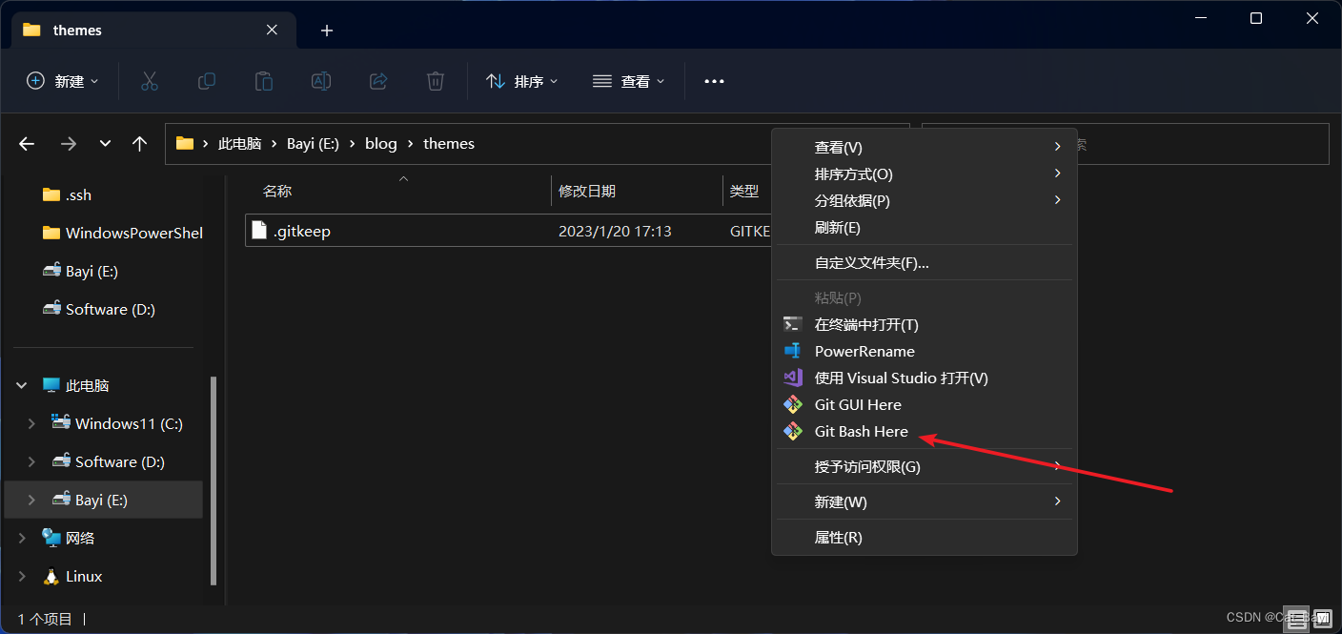The image size is (1342, 634).
Task: Select Linux item in sidebar
Action: click(73, 576)
